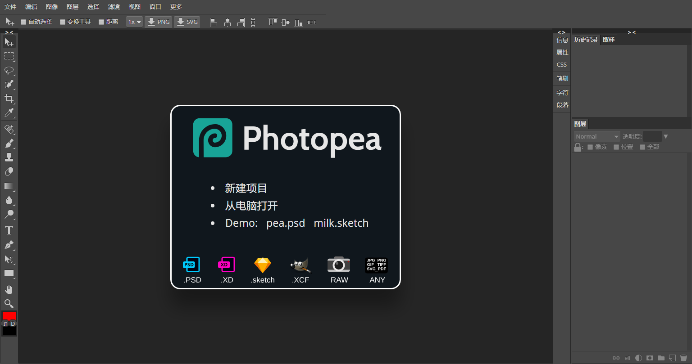Image resolution: width=692 pixels, height=364 pixels.
Task: Toggle lock 全部 checkbox
Action: tap(642, 147)
